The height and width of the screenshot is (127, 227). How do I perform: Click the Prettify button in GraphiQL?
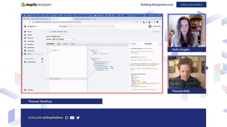coord(65,44)
